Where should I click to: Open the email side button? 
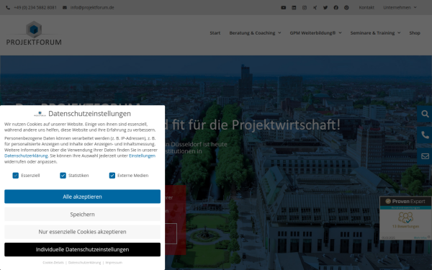pyautogui.click(x=425, y=156)
